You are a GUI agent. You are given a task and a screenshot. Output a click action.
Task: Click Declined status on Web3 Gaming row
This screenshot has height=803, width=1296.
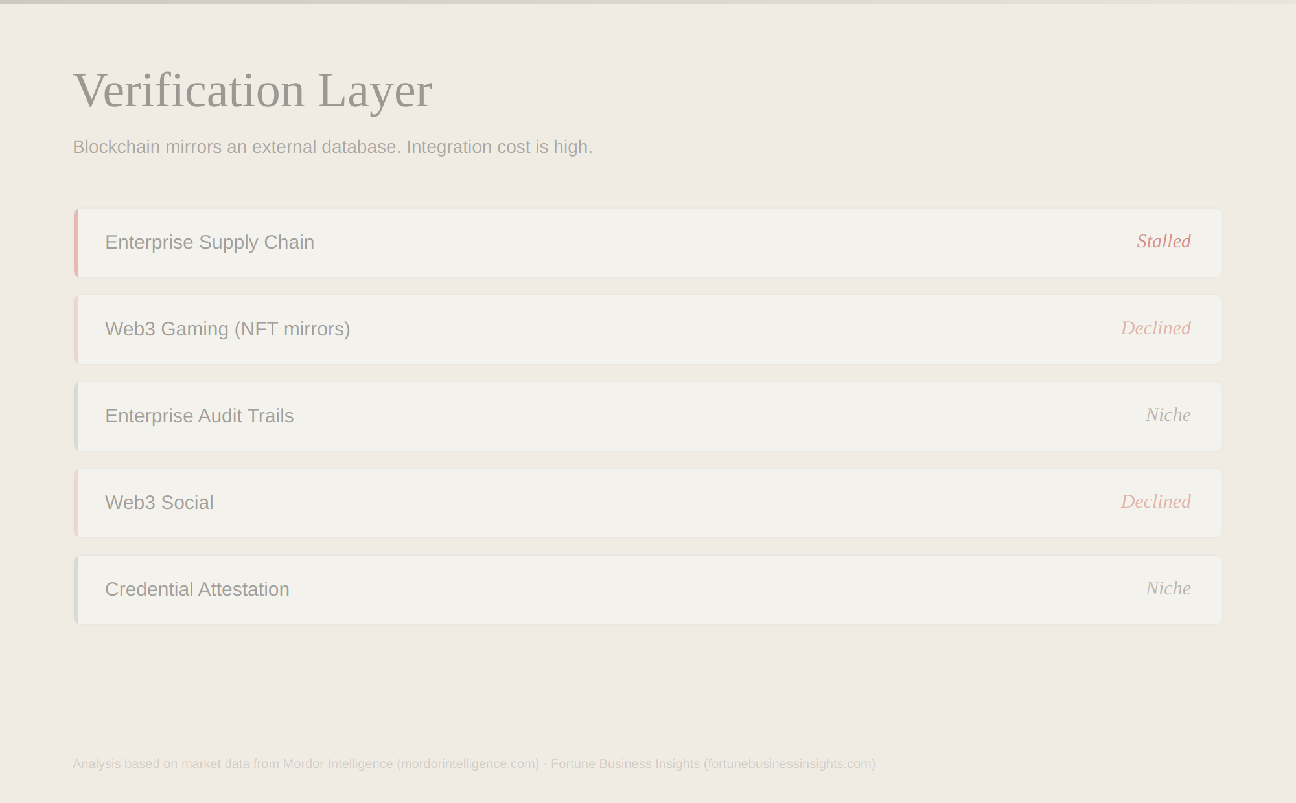coord(1155,328)
